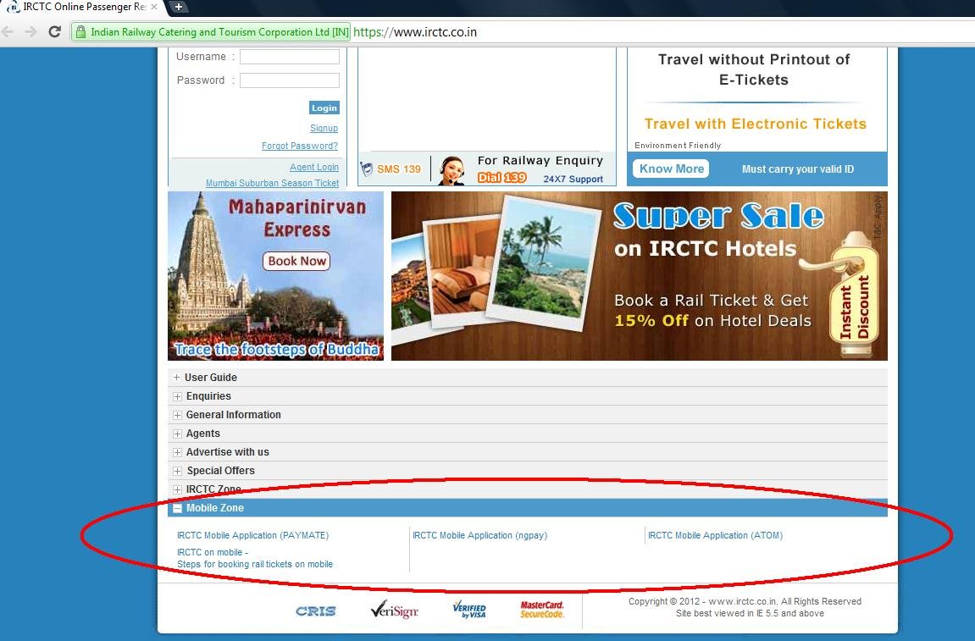The image size is (975, 641).
Task: Expand Advertise with us section
Action: 177,452
